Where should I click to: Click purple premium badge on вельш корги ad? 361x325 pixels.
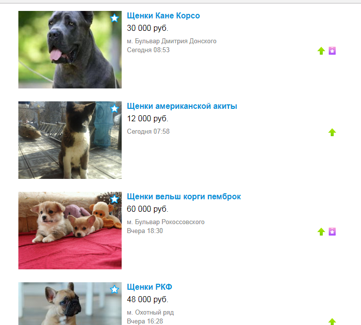(332, 232)
